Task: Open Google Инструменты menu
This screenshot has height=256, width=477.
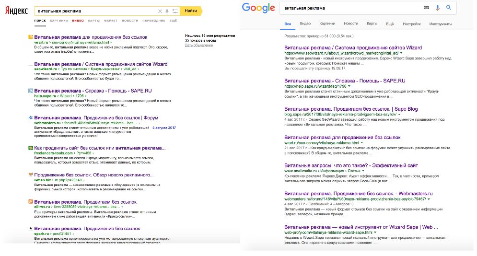Action: 441,23
